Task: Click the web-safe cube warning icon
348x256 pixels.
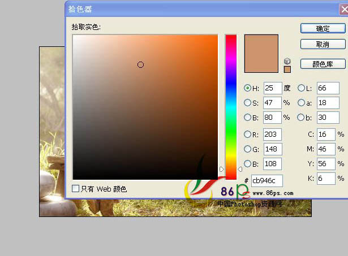Action: [x=287, y=60]
